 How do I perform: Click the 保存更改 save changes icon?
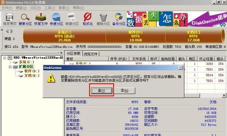[10, 19]
